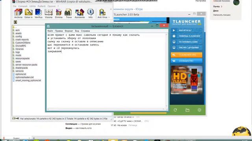Click the Elimina toolbar icon
The image size is (252, 141).
coord(59,13)
